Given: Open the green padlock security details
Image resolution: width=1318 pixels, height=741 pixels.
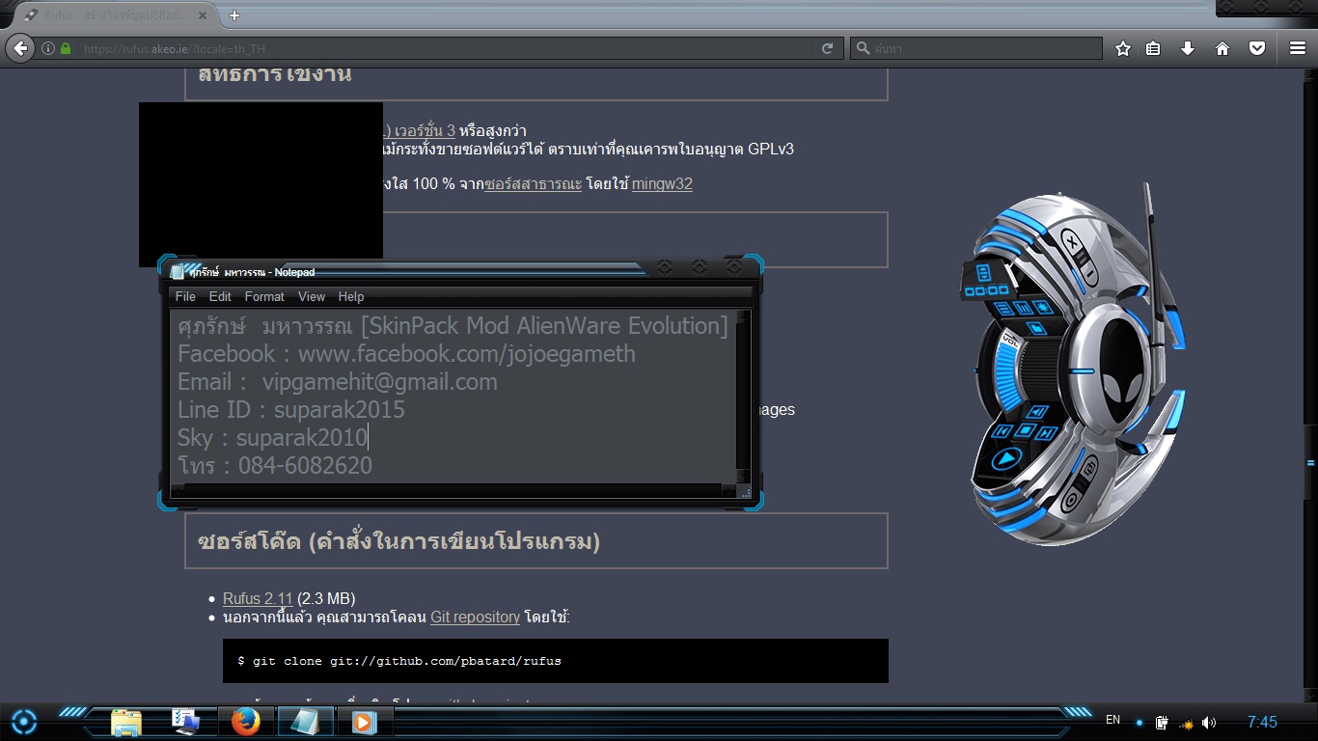Looking at the screenshot, I should (x=66, y=48).
